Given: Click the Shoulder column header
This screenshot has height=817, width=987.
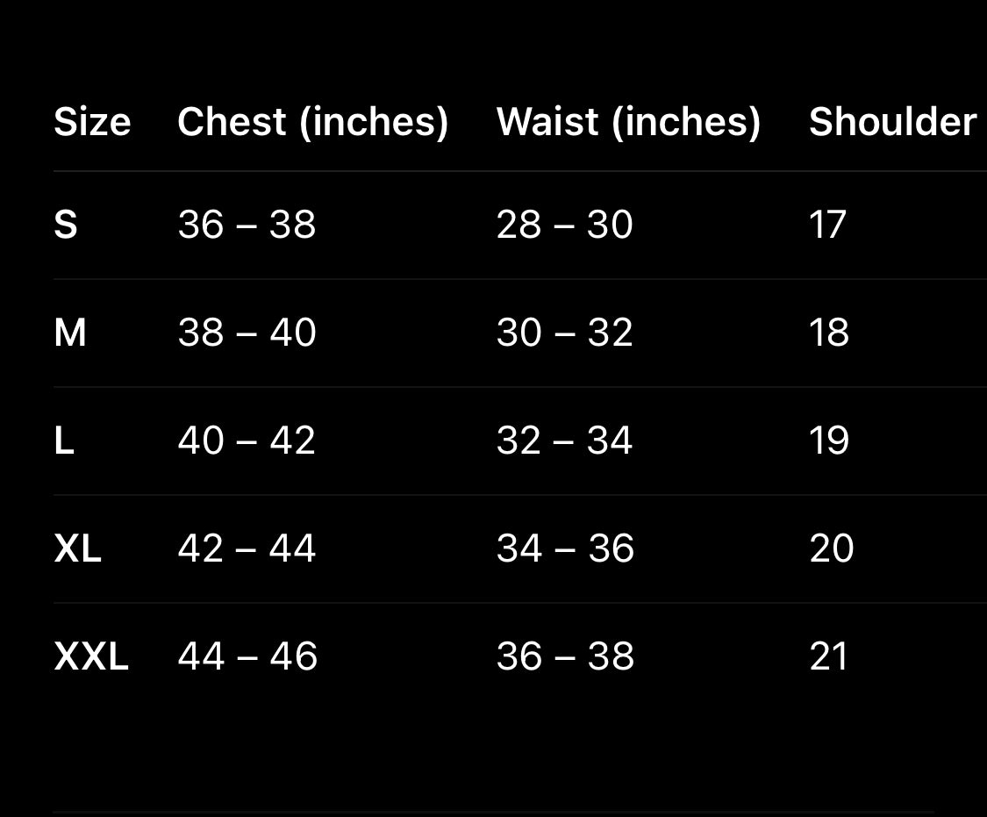Looking at the screenshot, I should coord(892,122).
